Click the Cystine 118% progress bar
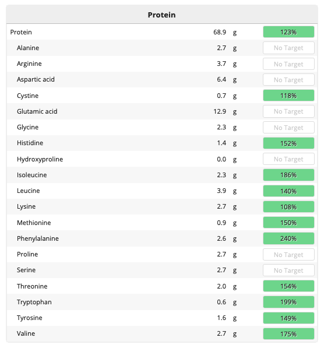Image resolution: width=324 pixels, height=348 pixels. [x=288, y=96]
